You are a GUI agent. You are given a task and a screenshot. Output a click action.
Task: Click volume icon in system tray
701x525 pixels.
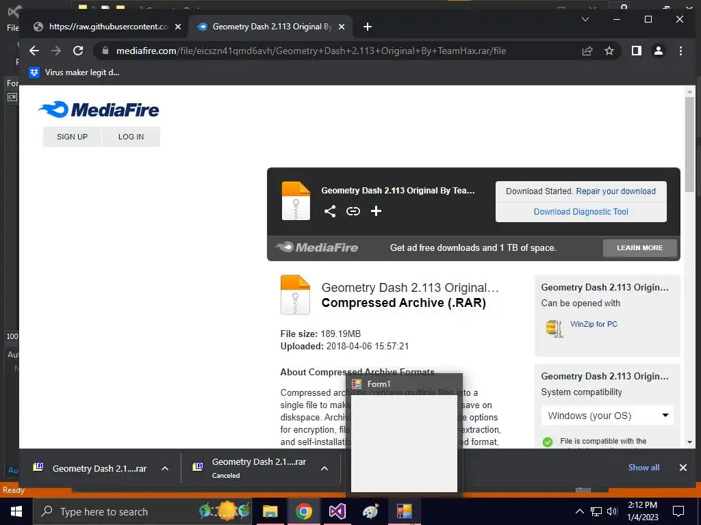[x=612, y=511]
